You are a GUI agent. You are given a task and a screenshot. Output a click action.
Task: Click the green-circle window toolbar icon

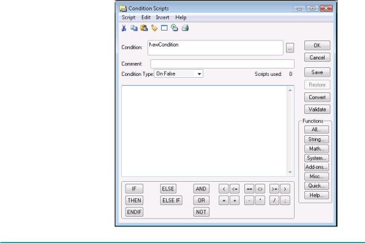(x=175, y=28)
